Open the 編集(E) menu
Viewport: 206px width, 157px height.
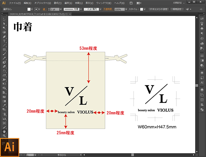(x=27, y=3)
